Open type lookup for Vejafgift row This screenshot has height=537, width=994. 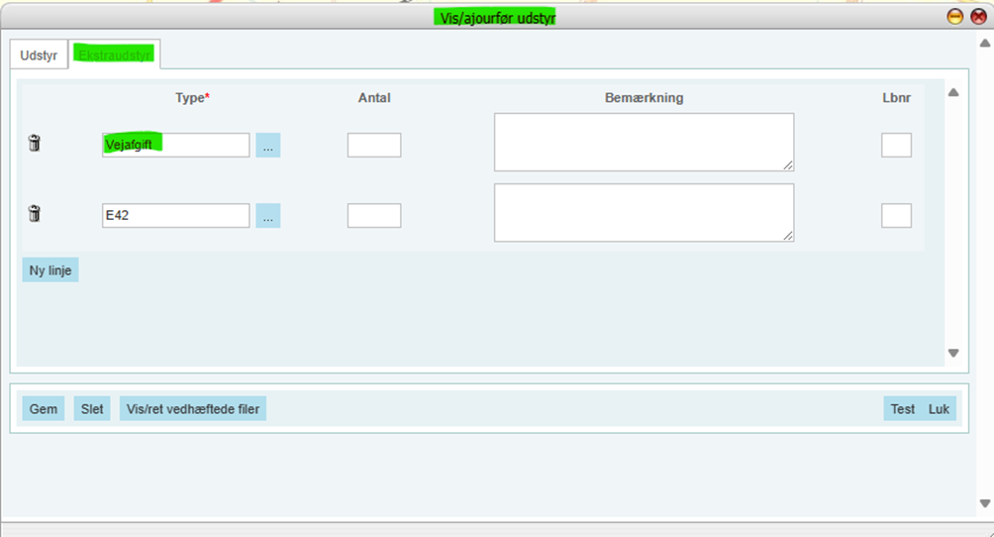tap(267, 146)
